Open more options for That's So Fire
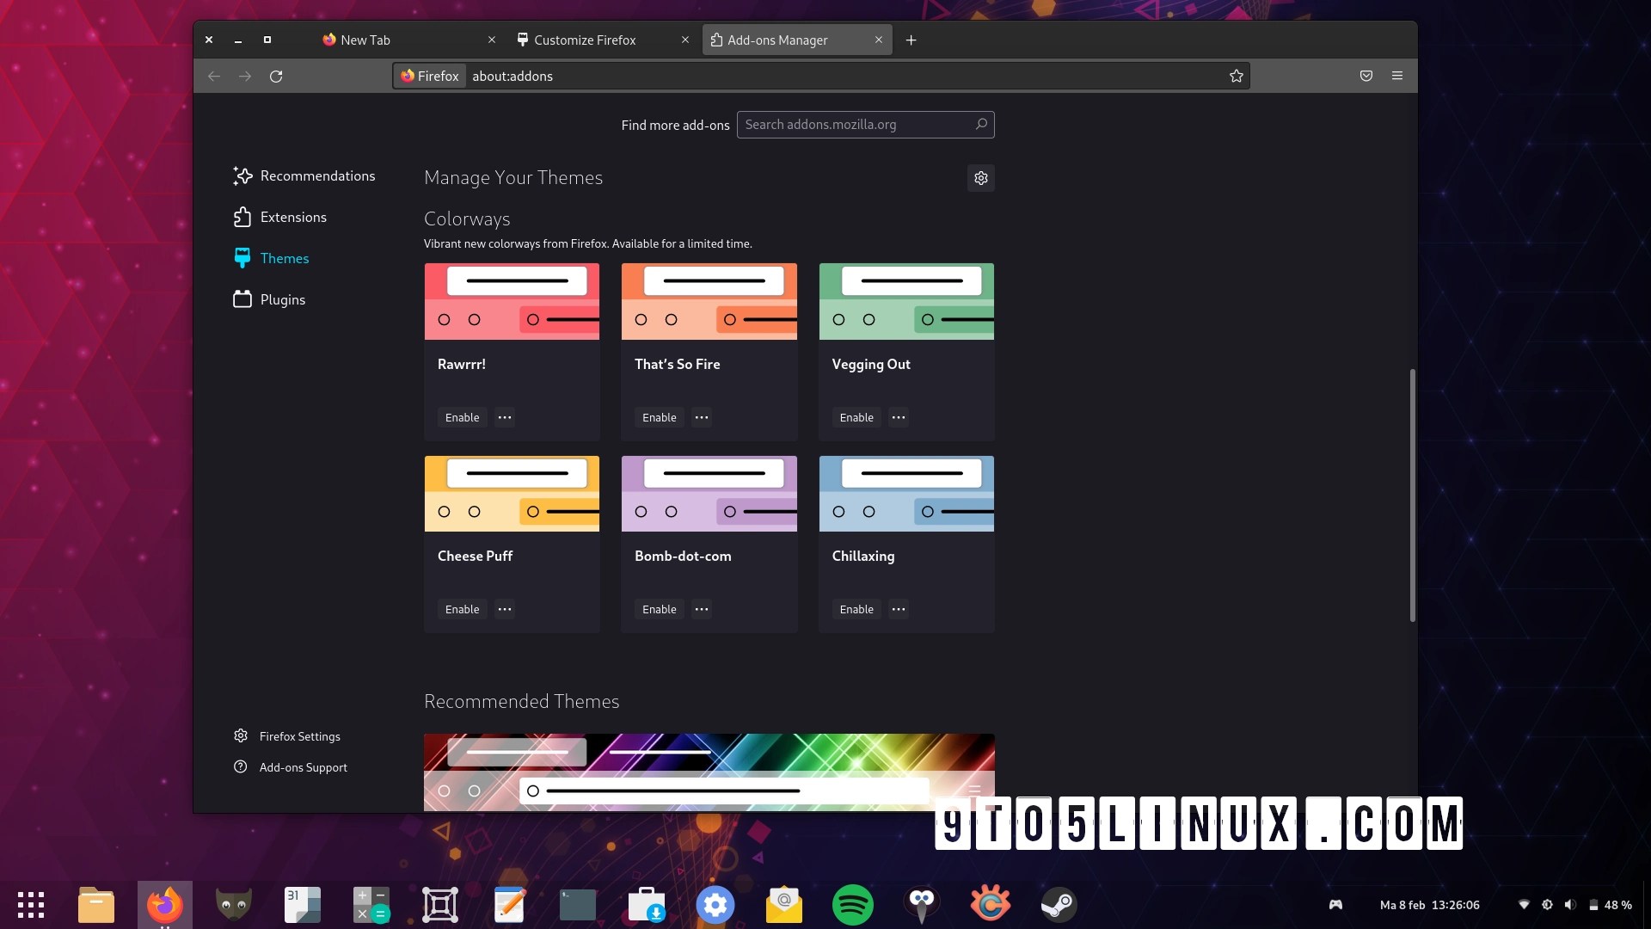Screen dimensions: 1651x929 (x=702, y=417)
